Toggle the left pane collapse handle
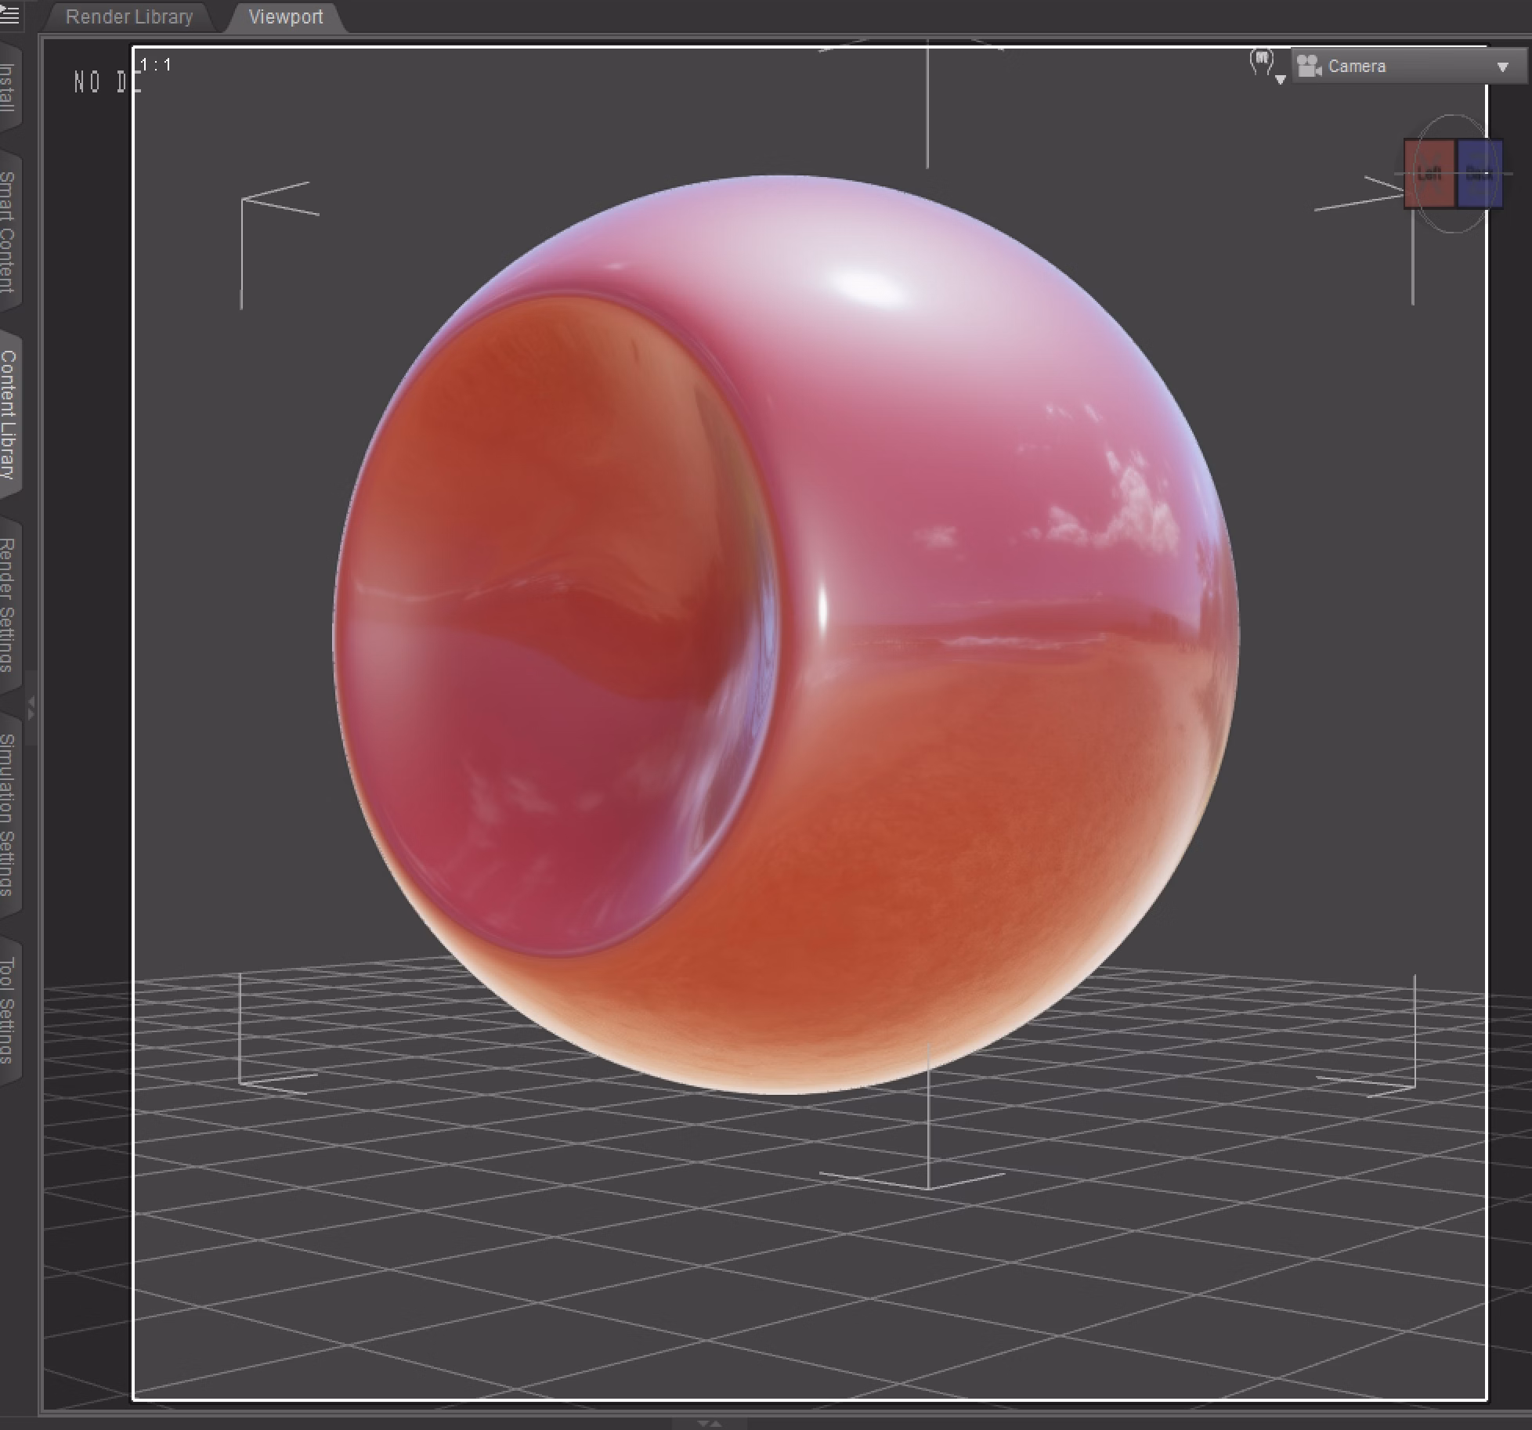Image resolution: width=1532 pixels, height=1430 pixels. [x=31, y=706]
